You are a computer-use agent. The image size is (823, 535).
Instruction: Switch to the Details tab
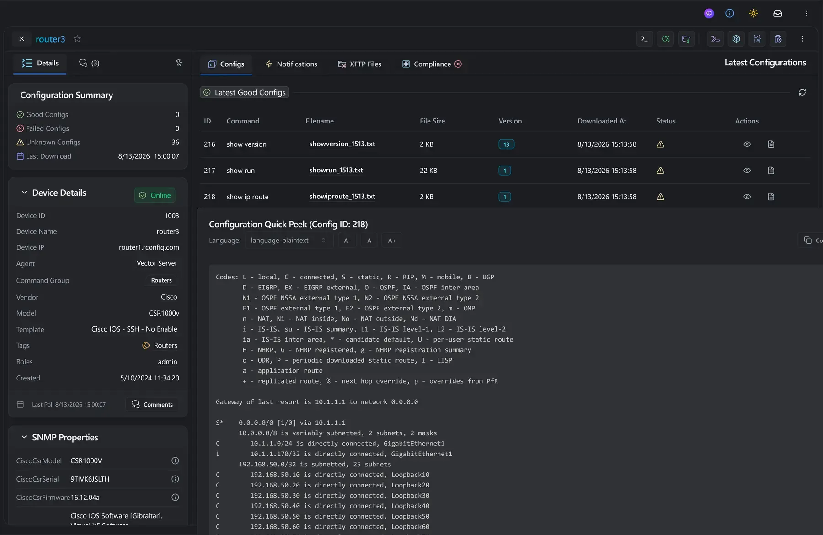click(x=40, y=63)
